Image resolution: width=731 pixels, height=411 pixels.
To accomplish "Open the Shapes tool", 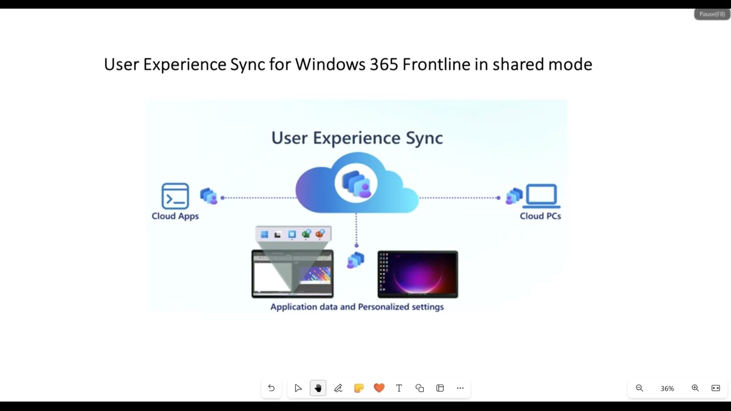I will click(420, 388).
